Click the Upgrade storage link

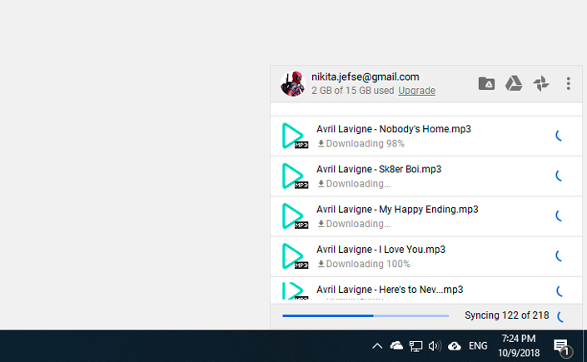pyautogui.click(x=416, y=91)
